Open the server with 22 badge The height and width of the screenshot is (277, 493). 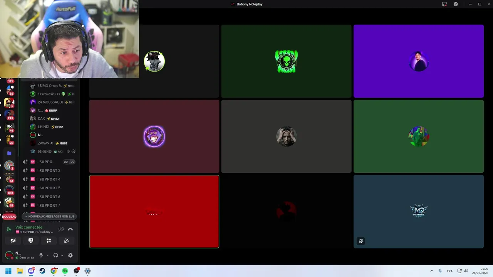coord(9,140)
